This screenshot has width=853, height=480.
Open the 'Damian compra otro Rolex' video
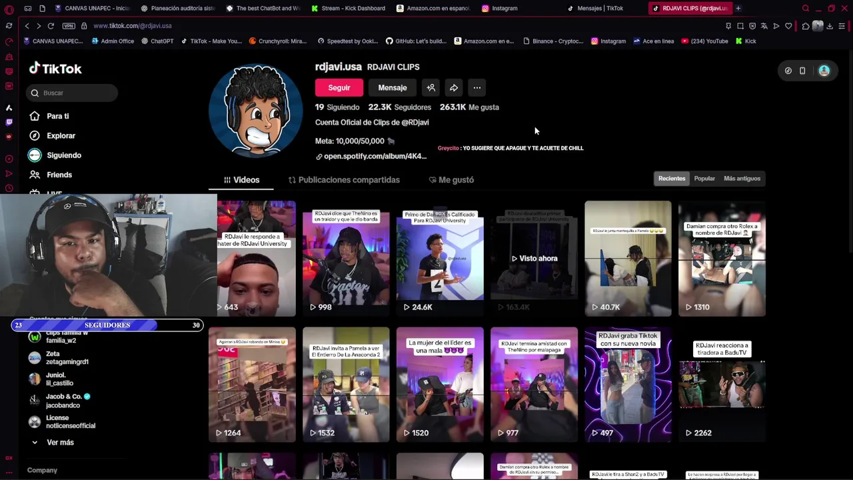coord(722,258)
